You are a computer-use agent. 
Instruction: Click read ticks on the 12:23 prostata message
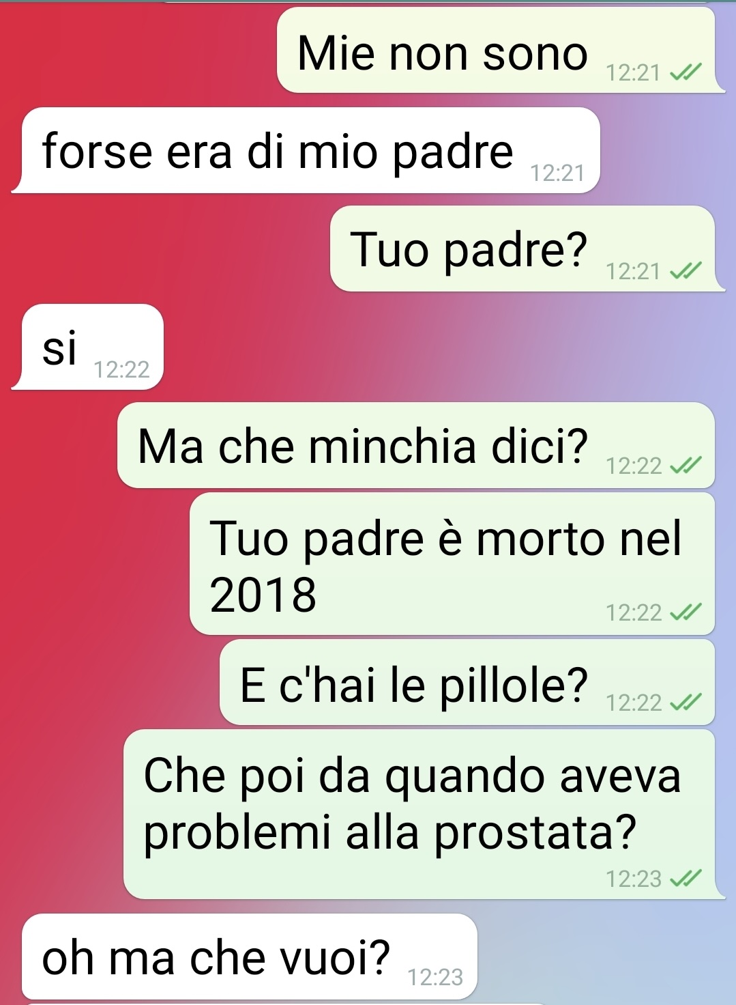[x=686, y=879]
